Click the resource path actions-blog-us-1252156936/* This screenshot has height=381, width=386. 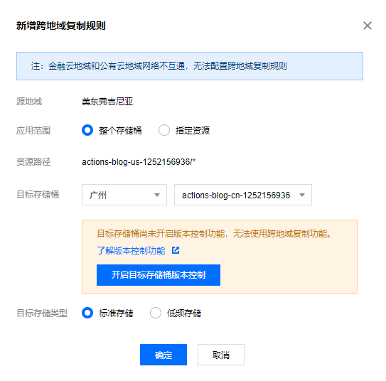139,161
